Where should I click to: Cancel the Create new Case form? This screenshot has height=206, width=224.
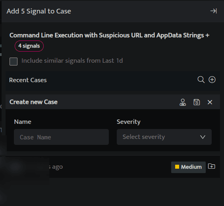210,102
